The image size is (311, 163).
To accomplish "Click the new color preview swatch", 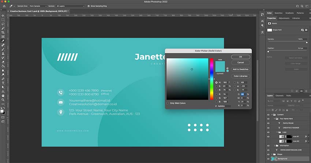I will (x=220, y=64).
